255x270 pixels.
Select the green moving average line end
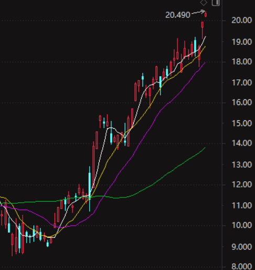click(x=205, y=148)
